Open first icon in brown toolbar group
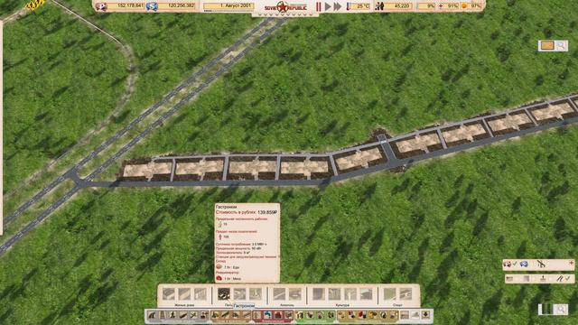578x325 pixels. click(215, 315)
